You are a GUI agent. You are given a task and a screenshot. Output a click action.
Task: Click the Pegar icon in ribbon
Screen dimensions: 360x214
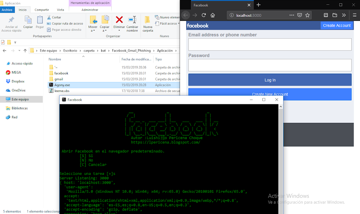pyautogui.click(x=40, y=20)
